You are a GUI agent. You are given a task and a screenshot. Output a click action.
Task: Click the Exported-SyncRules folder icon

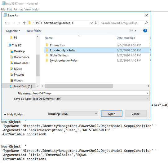point(47,50)
